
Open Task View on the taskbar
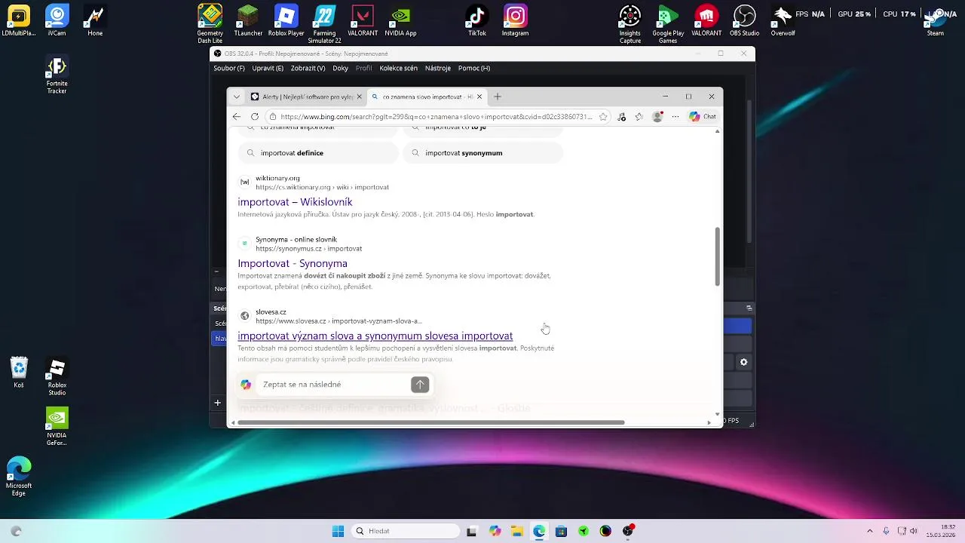click(472, 531)
